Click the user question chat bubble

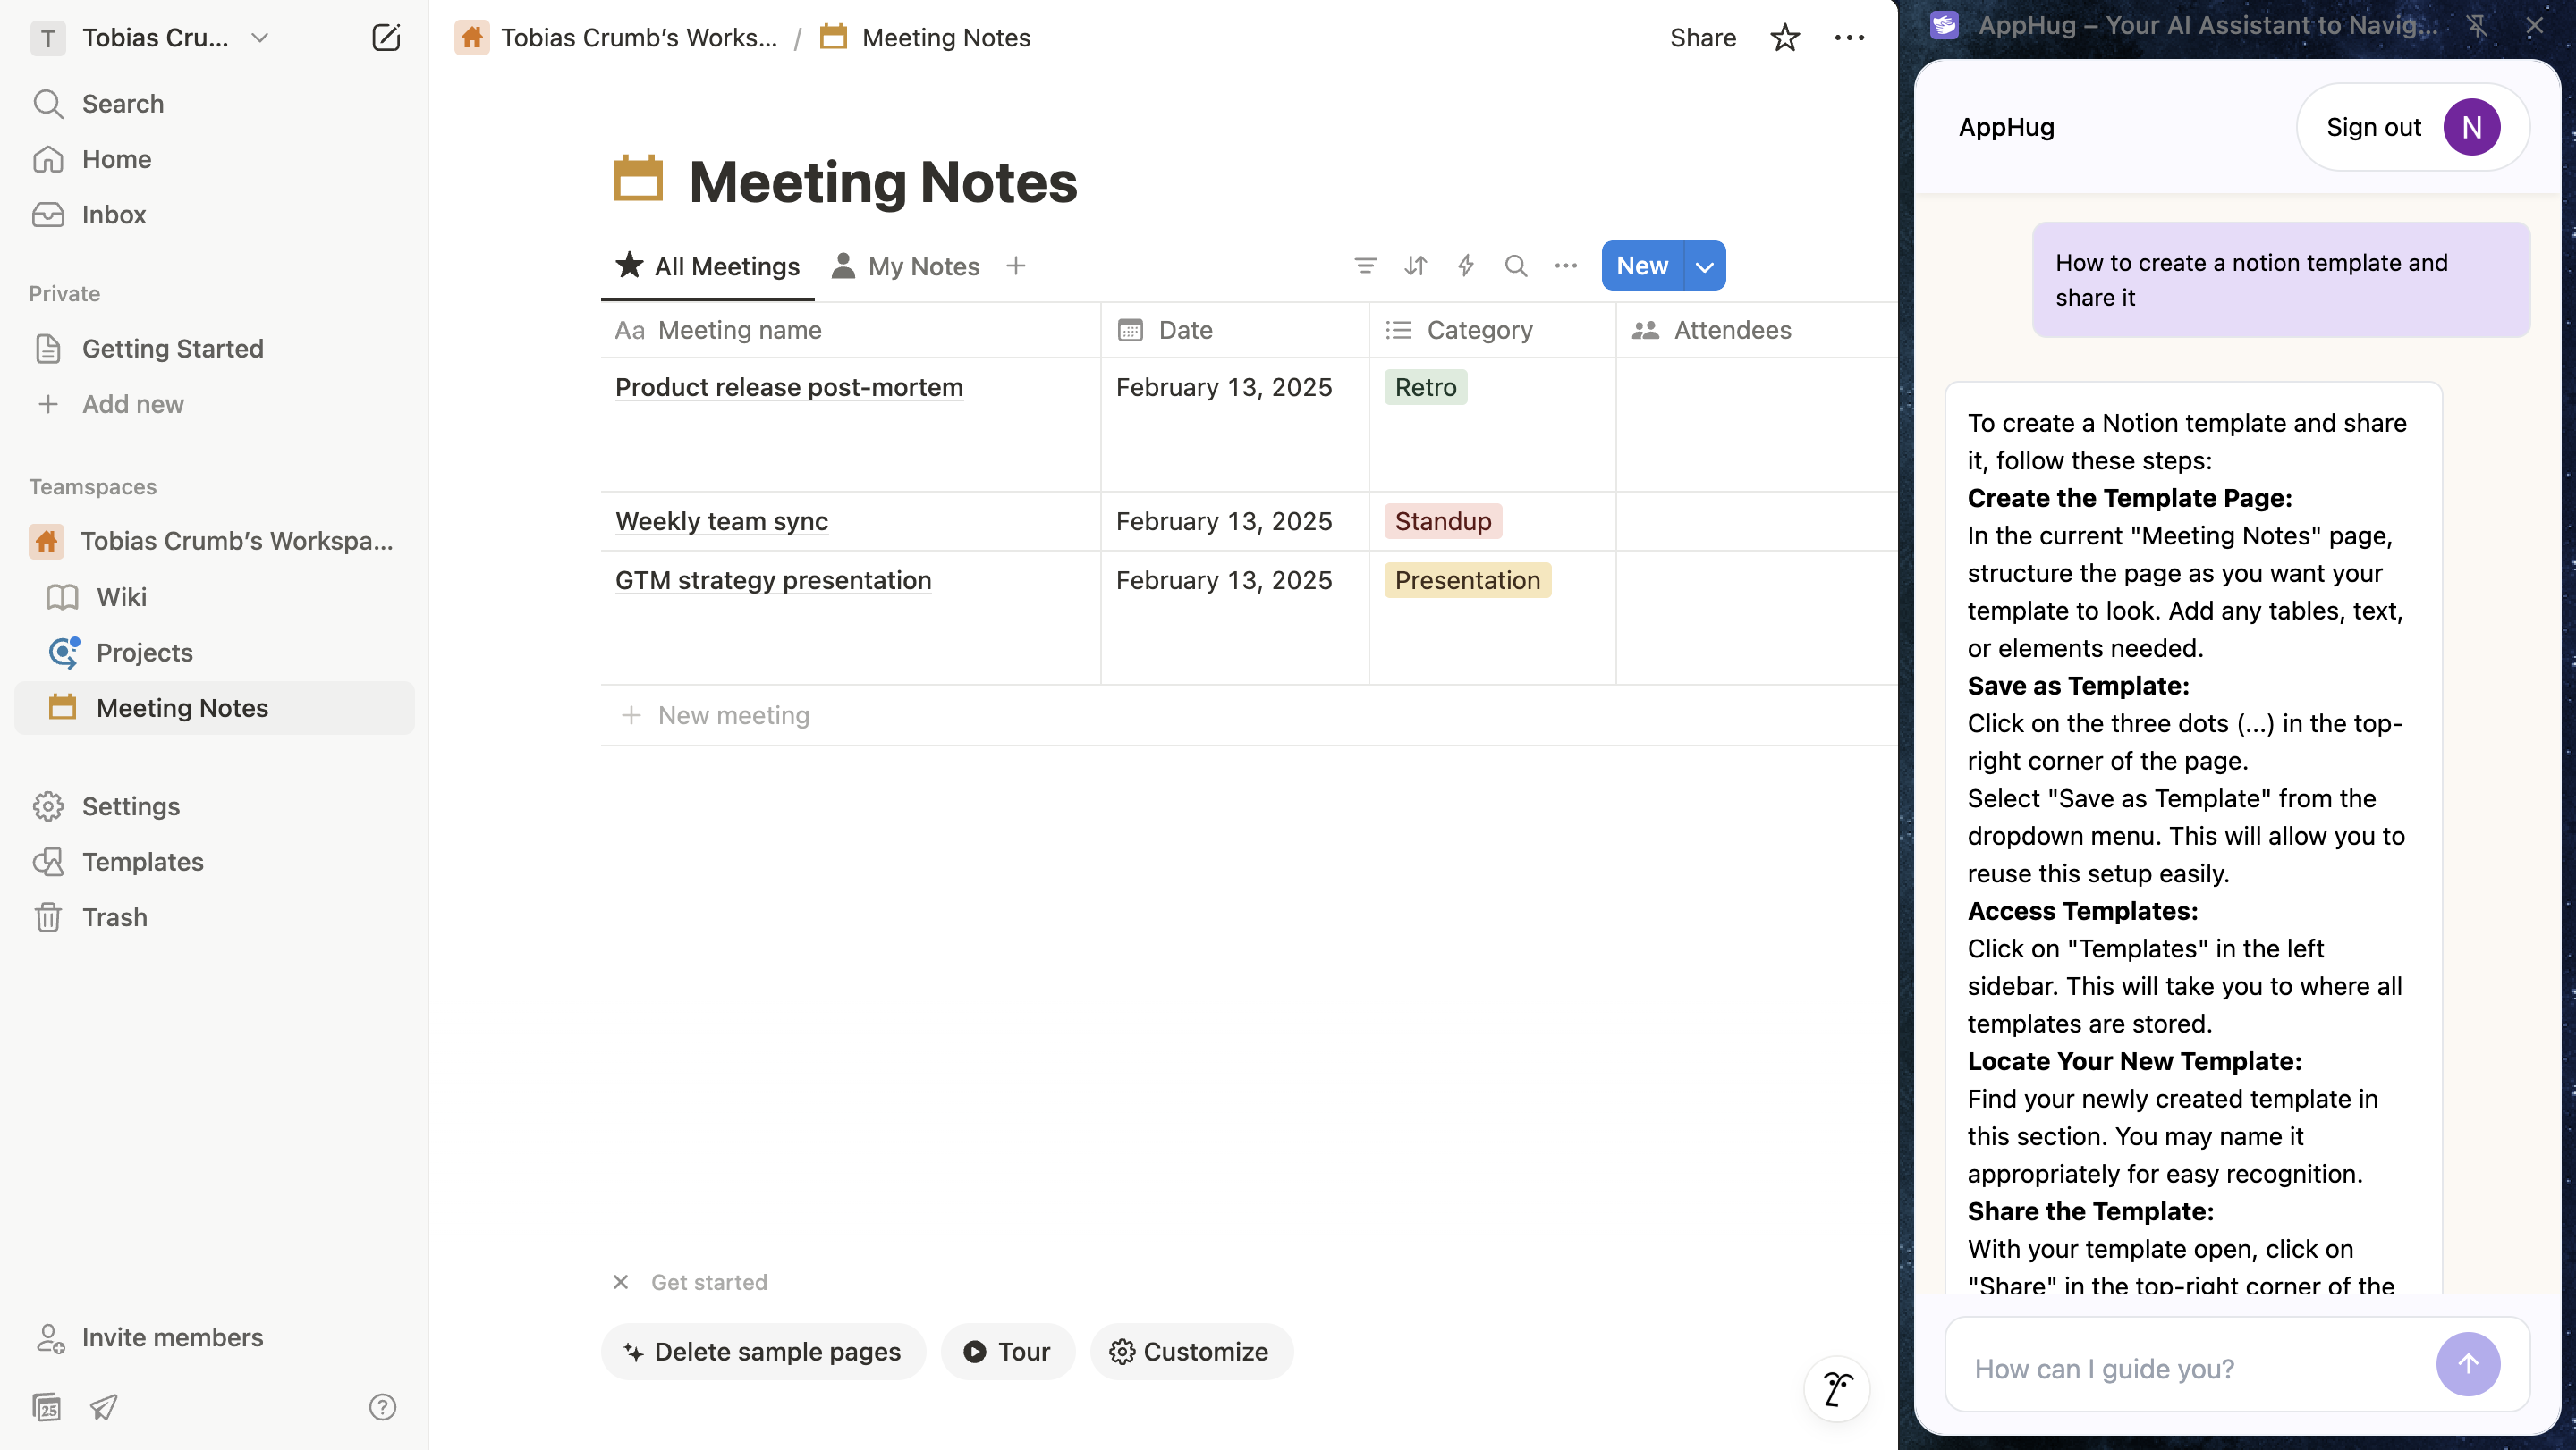pos(2281,280)
